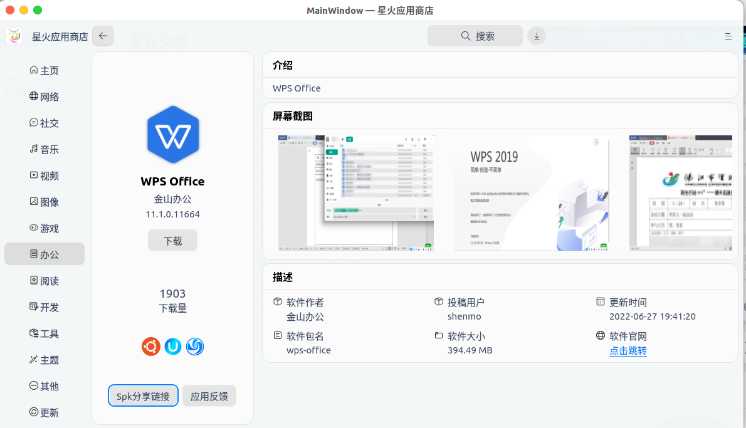Open the 视频 video category
746x428 pixels.
[x=45, y=175]
